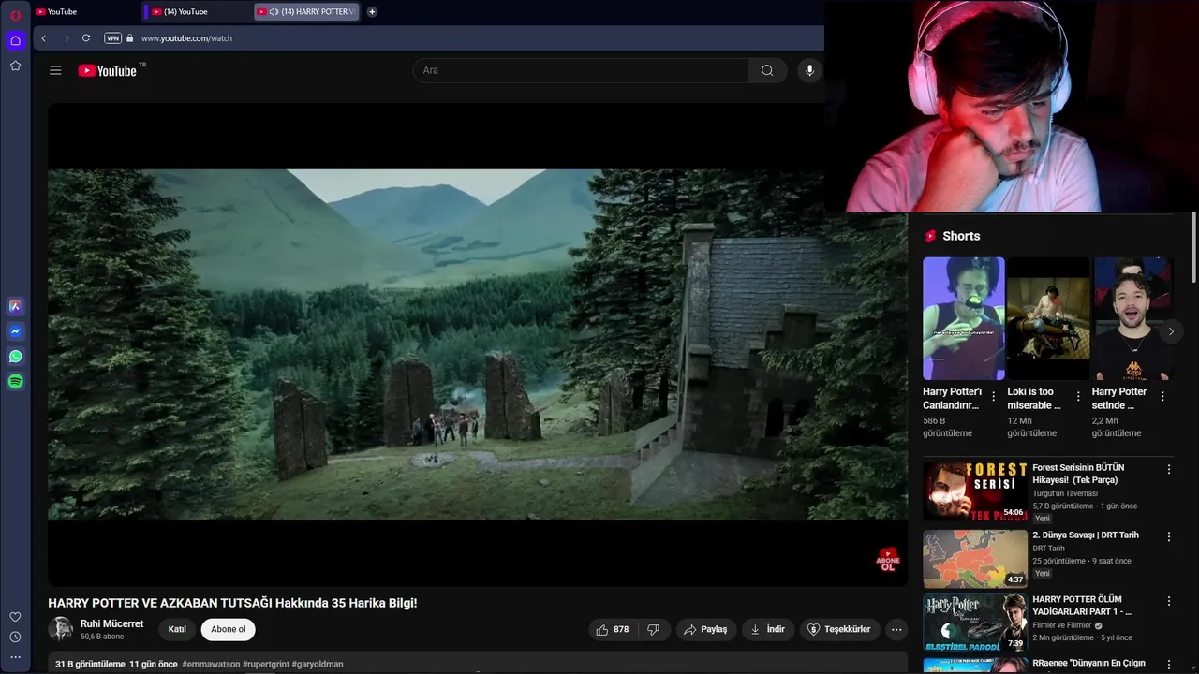Viewport: 1199px width, 674px height.
Task: Click the site security padlock icon
Action: (x=130, y=38)
